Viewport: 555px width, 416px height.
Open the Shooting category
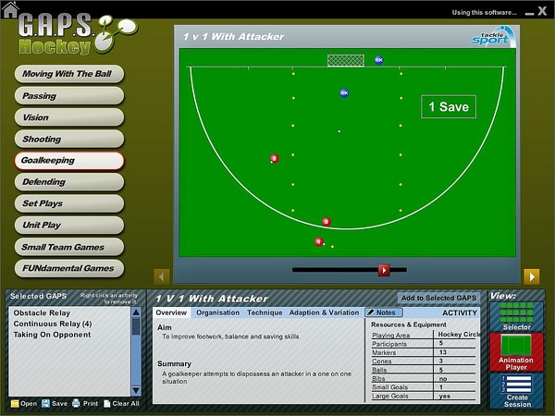click(68, 139)
